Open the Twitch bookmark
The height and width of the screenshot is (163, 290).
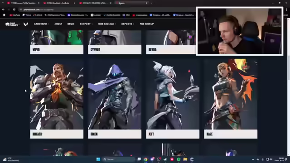point(27,15)
